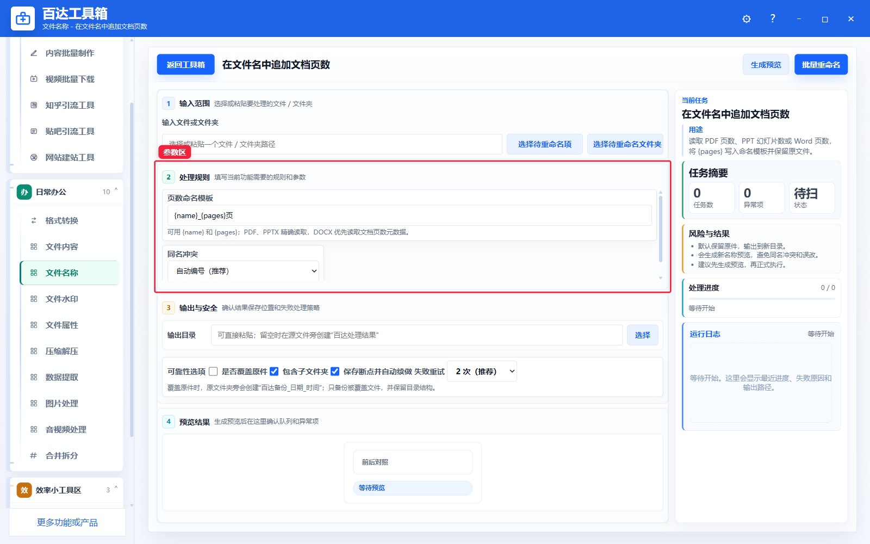This screenshot has height=544, width=870.
Task: Click the 处理规则 panel scrollbar
Action: coord(661,228)
